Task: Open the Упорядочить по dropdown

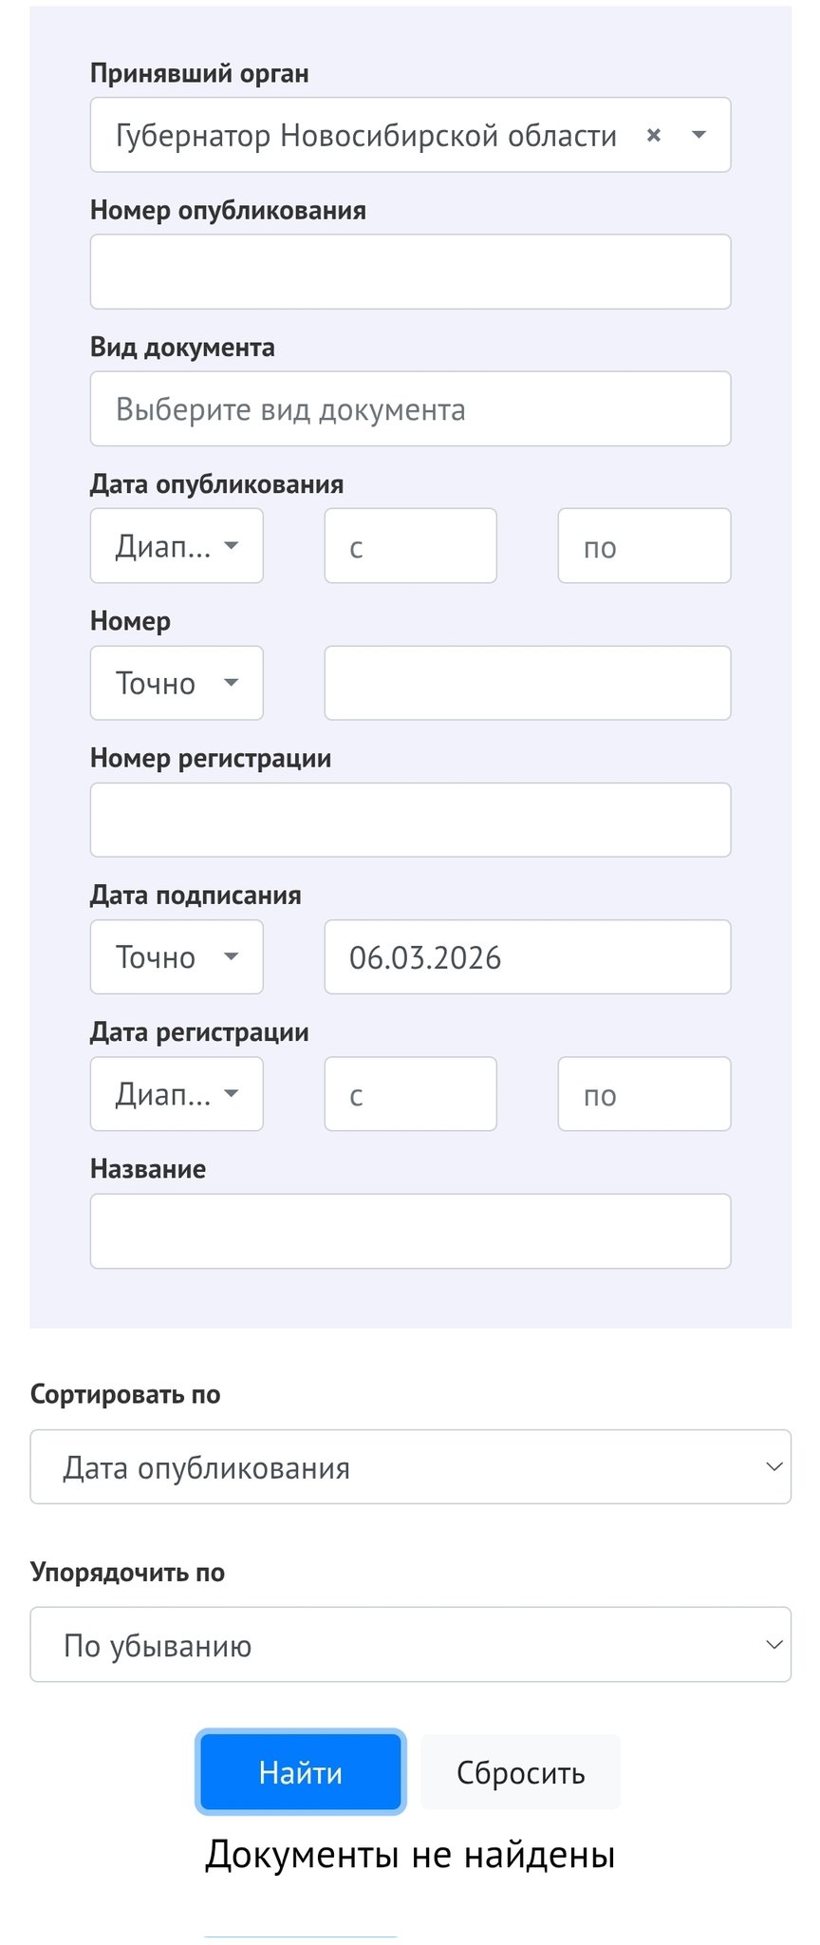Action: tap(410, 1644)
